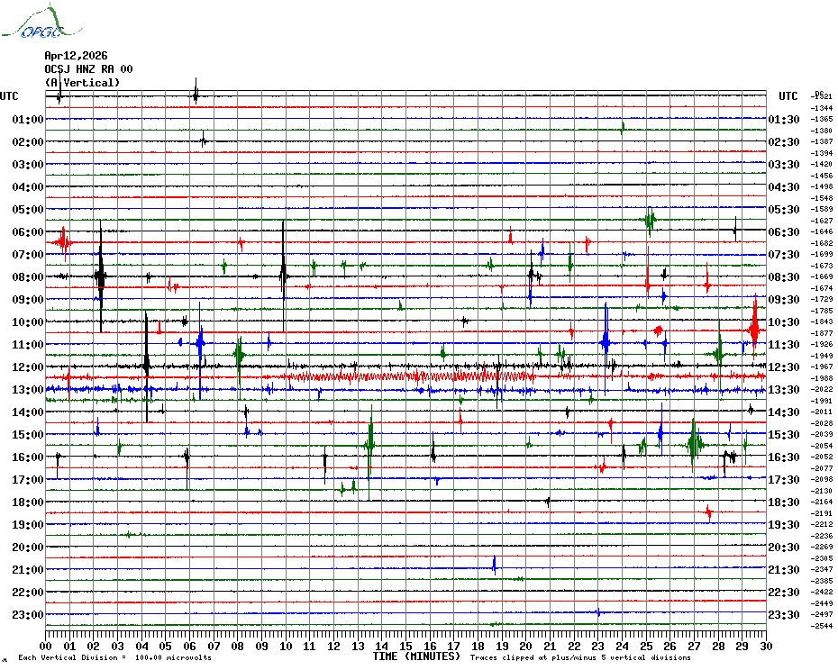Click the minute 05 tick label on the time axis
Image resolution: width=838 pixels, height=670 pixels.
click(166, 646)
